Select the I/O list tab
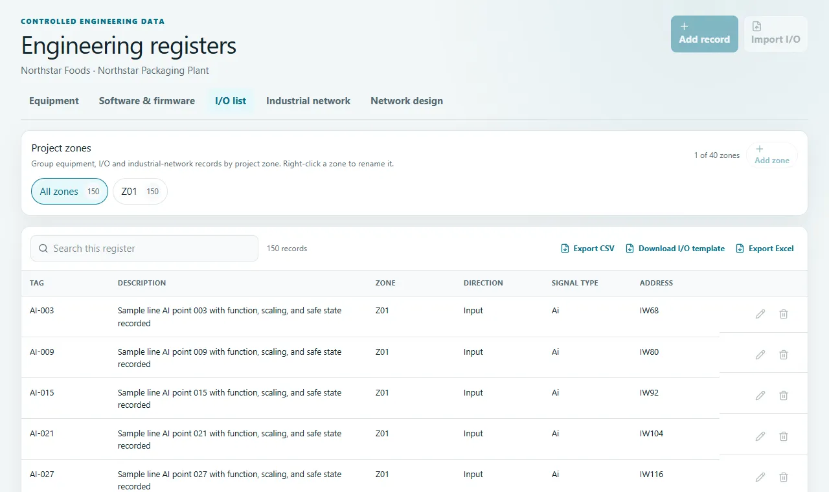829x492 pixels. pos(231,101)
